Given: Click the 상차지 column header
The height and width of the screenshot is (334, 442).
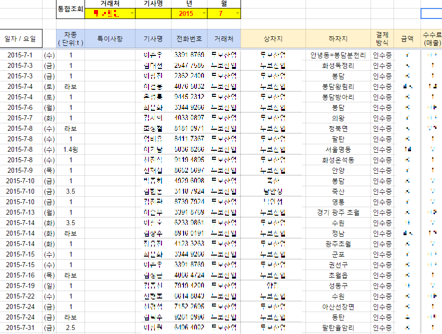Looking at the screenshot, I should pos(273,38).
